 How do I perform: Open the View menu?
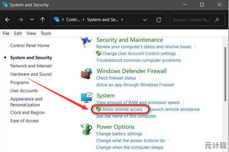(x=31, y=33)
